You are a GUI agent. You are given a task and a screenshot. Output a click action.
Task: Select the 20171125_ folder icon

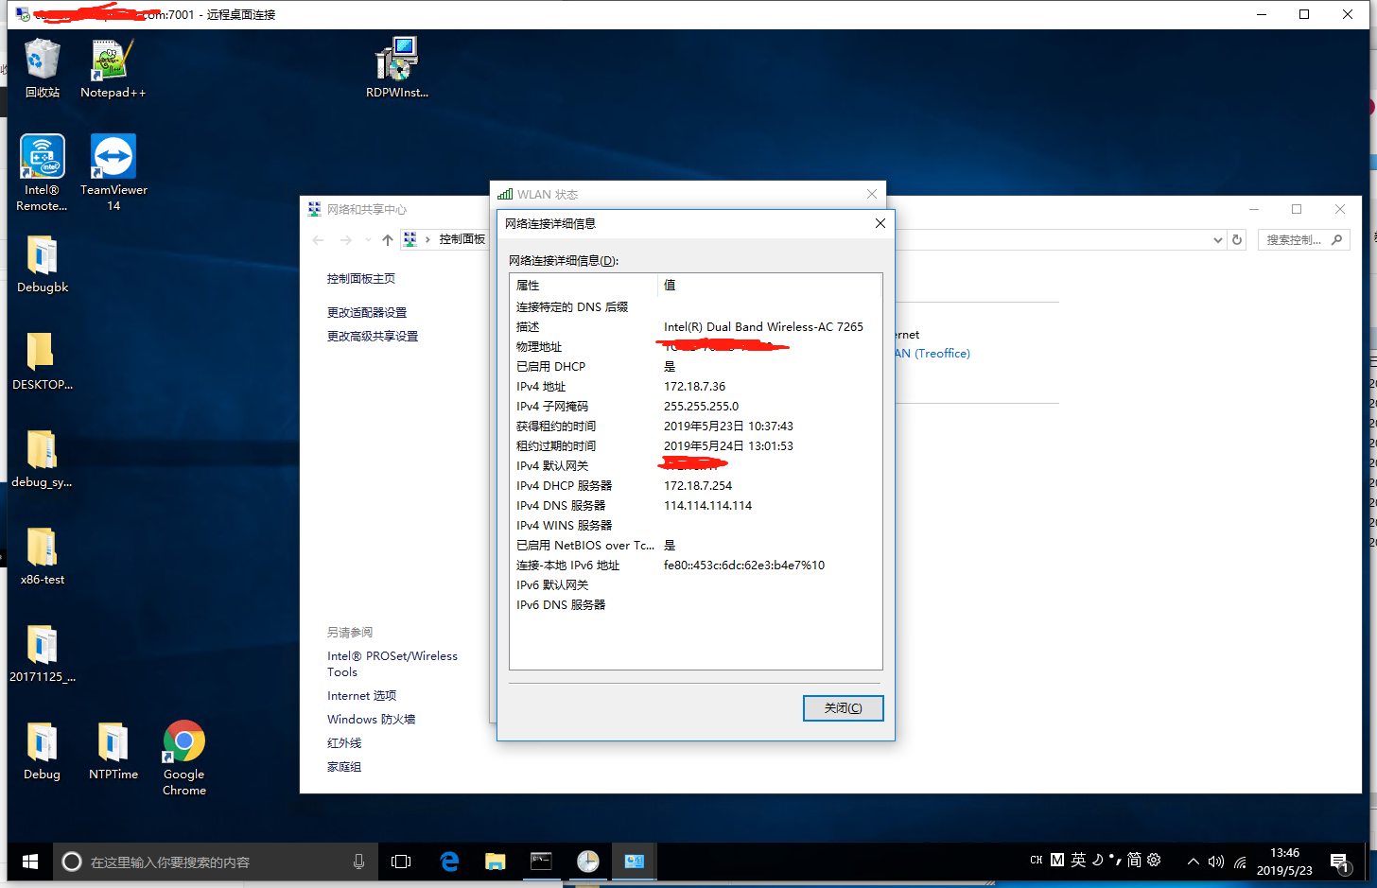(43, 653)
